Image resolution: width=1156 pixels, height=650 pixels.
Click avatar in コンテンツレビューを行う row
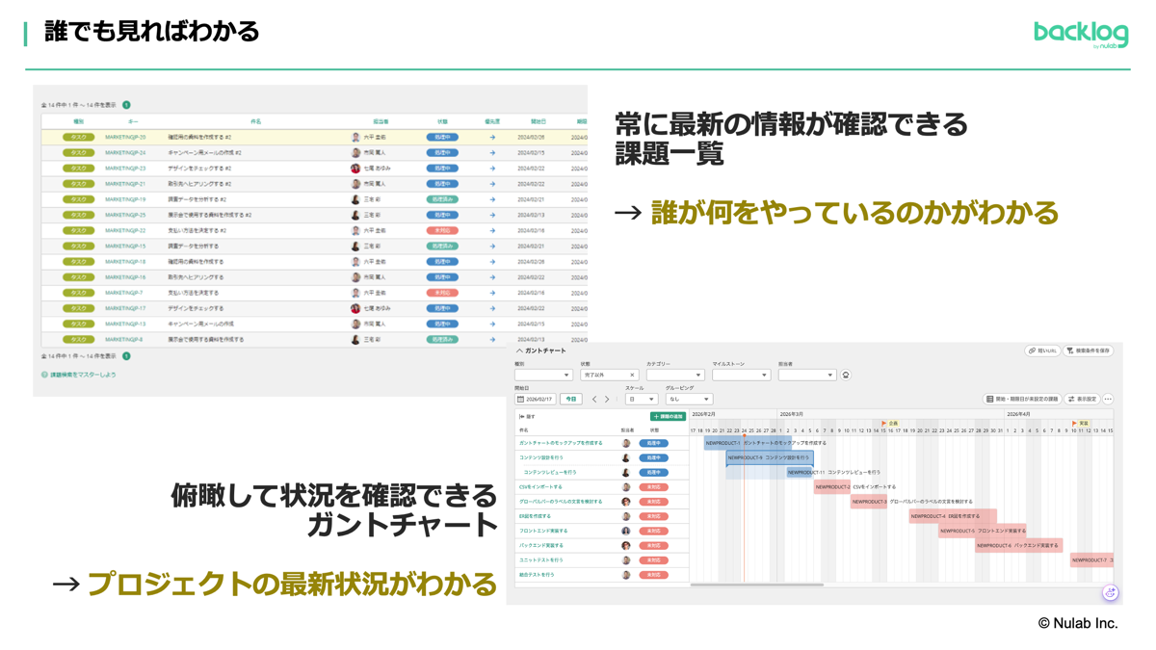pyautogui.click(x=626, y=473)
